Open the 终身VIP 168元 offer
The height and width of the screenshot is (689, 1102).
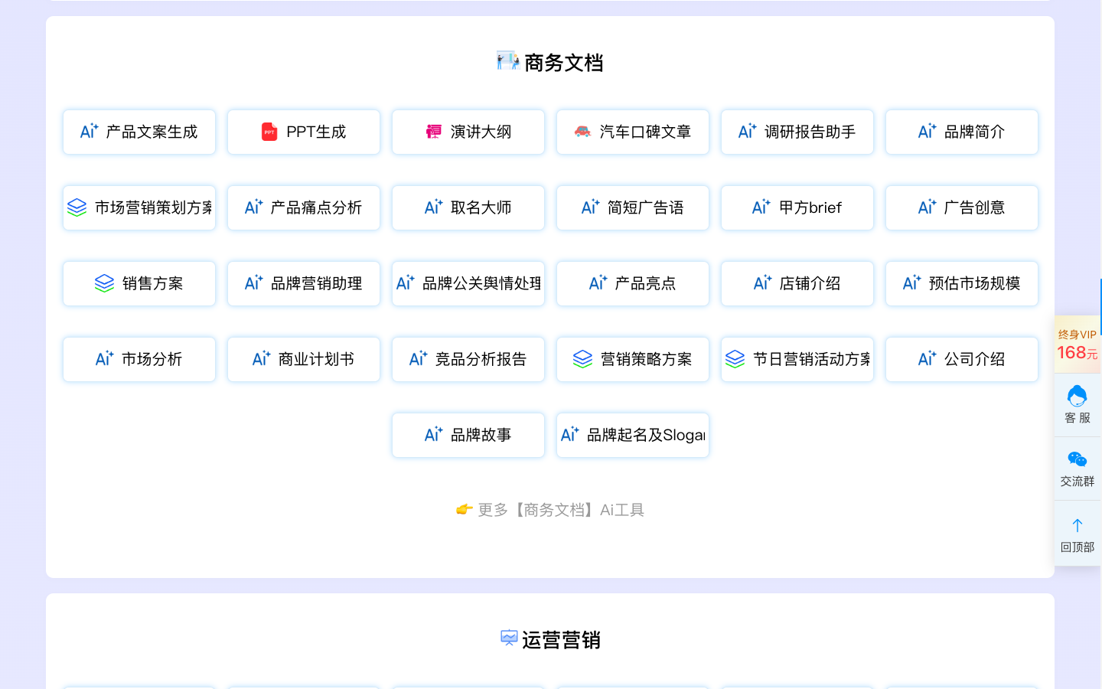pyautogui.click(x=1077, y=344)
